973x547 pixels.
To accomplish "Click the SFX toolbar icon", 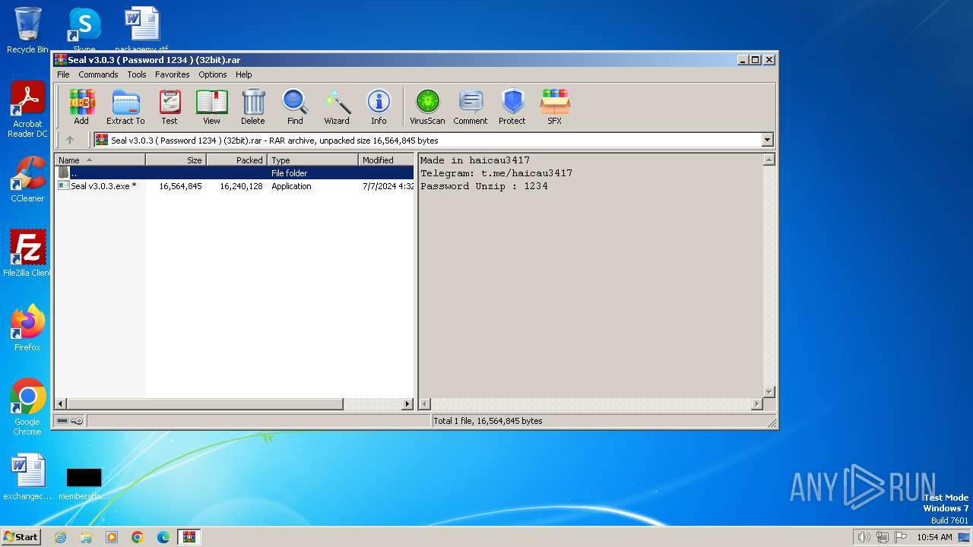I will 555,107.
